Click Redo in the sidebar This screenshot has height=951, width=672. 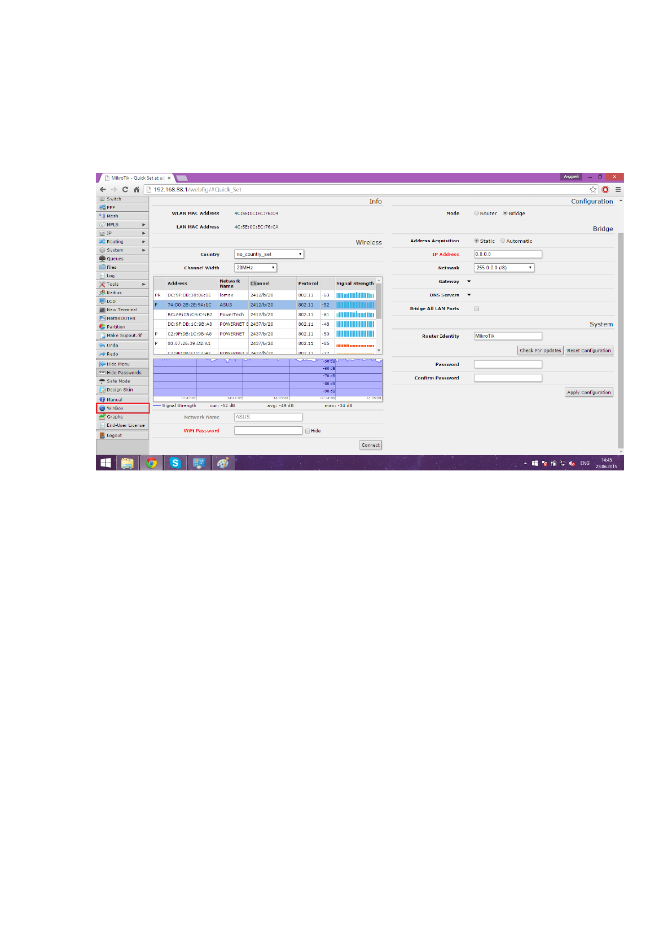(x=122, y=354)
